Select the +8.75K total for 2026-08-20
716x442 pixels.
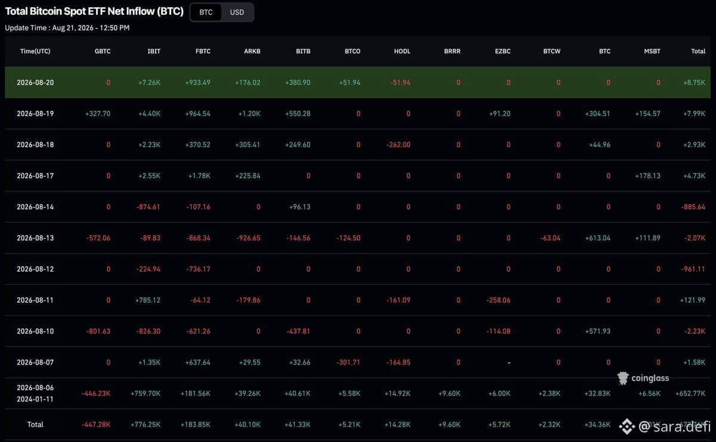(x=694, y=82)
